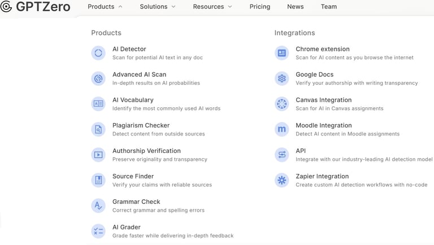Click the Plagiarism Checker document icon
434x245 pixels.
pos(98,129)
